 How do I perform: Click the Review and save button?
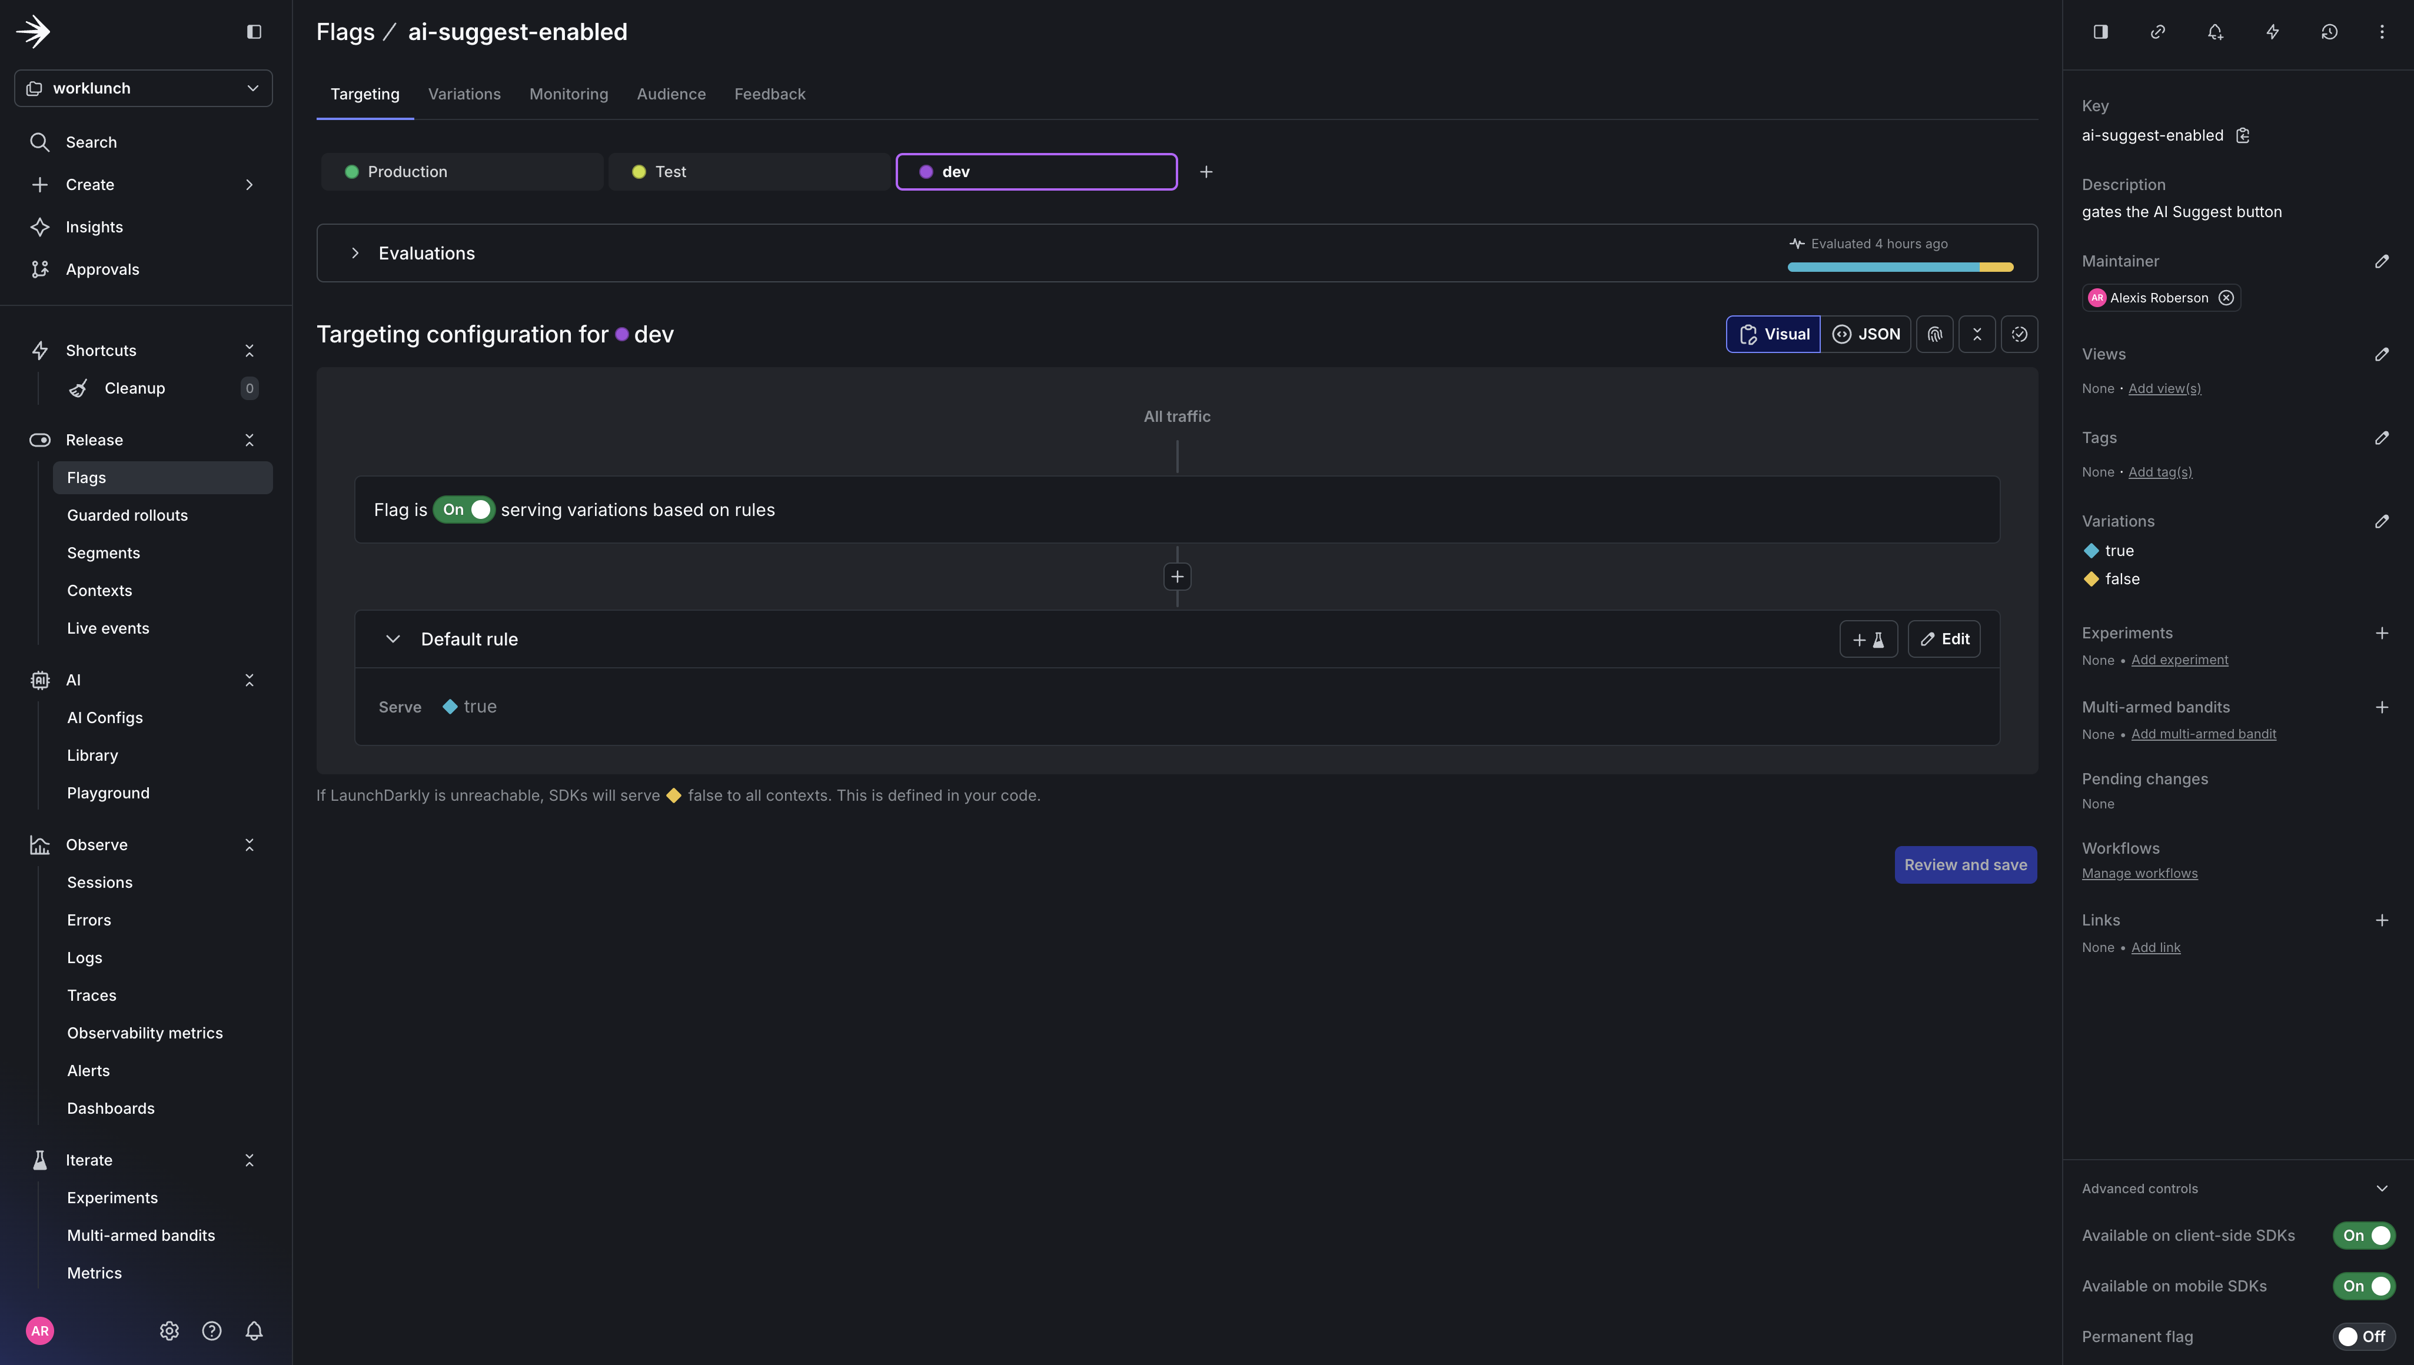tap(1965, 864)
